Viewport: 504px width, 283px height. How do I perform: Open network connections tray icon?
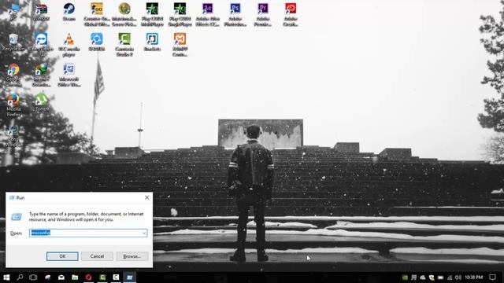[x=450, y=277]
